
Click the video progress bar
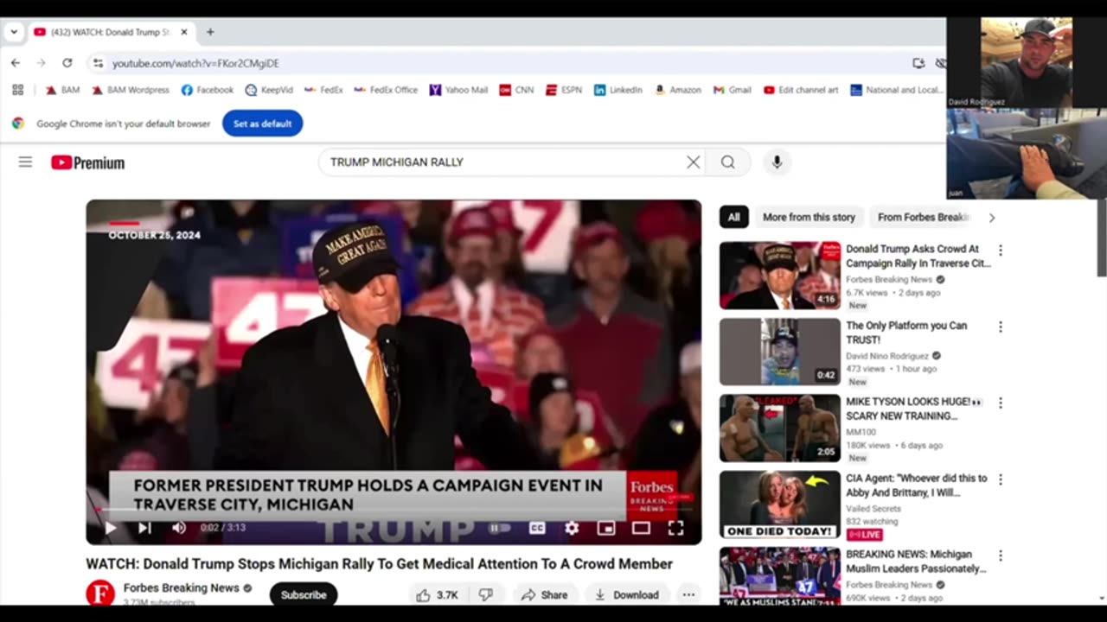pos(394,510)
